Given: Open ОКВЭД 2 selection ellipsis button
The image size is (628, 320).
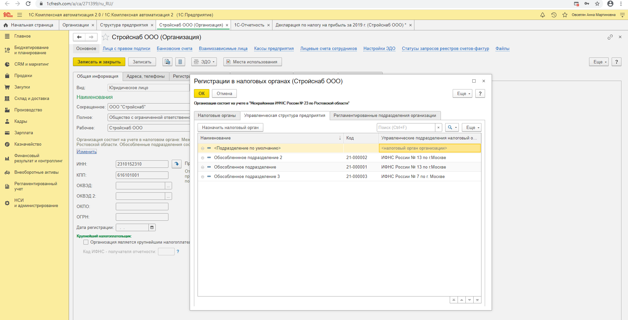Looking at the screenshot, I should [168, 196].
